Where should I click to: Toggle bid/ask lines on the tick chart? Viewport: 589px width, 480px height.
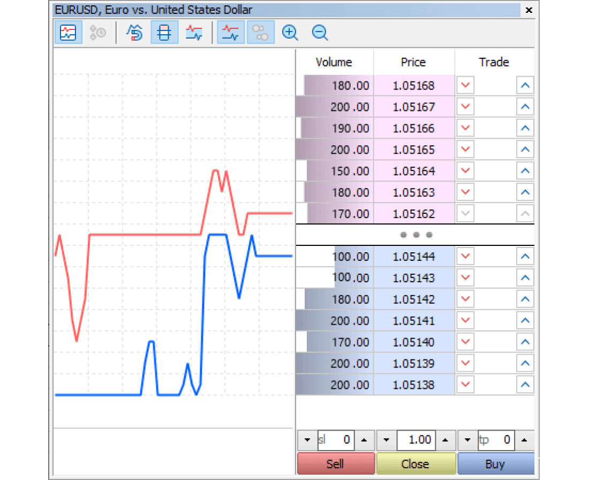coord(231,33)
